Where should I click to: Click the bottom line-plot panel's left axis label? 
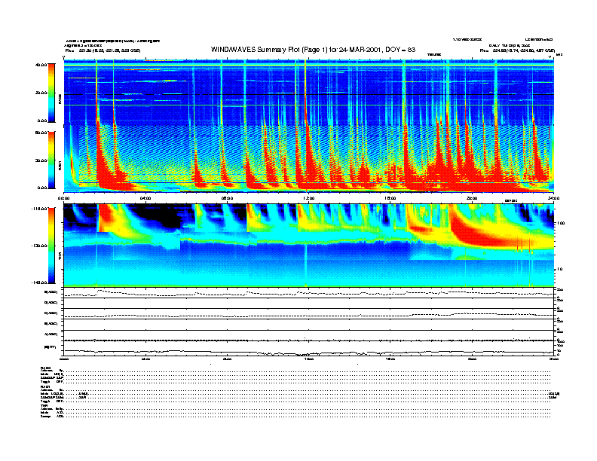coord(51,347)
